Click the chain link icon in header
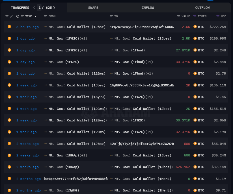 pos(11,16)
